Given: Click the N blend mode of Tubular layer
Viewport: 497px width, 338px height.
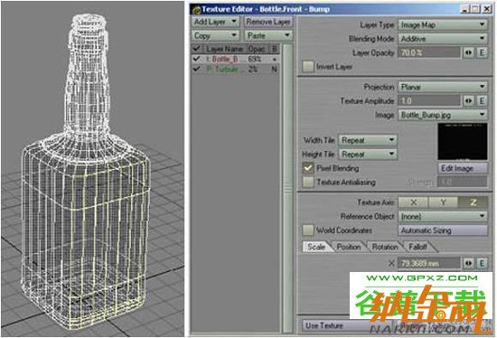Looking at the screenshot, I should [x=274, y=69].
